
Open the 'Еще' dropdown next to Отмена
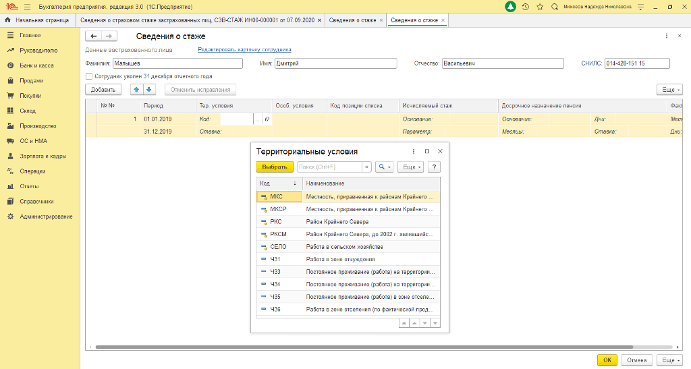(669, 360)
